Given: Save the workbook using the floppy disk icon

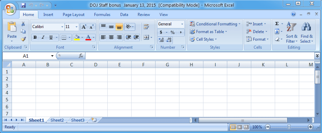Looking at the screenshot, I should [x=23, y=5].
